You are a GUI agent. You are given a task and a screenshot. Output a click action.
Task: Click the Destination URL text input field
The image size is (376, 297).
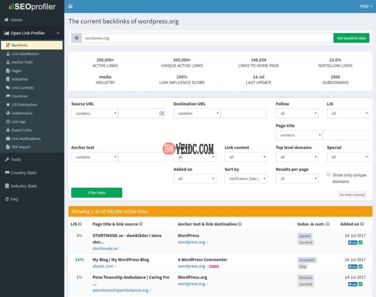244,113
